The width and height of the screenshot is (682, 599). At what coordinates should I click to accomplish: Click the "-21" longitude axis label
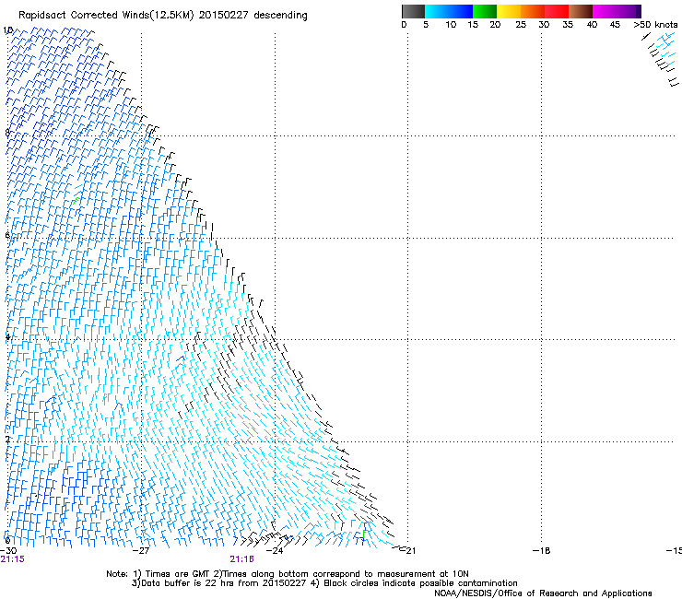click(408, 551)
